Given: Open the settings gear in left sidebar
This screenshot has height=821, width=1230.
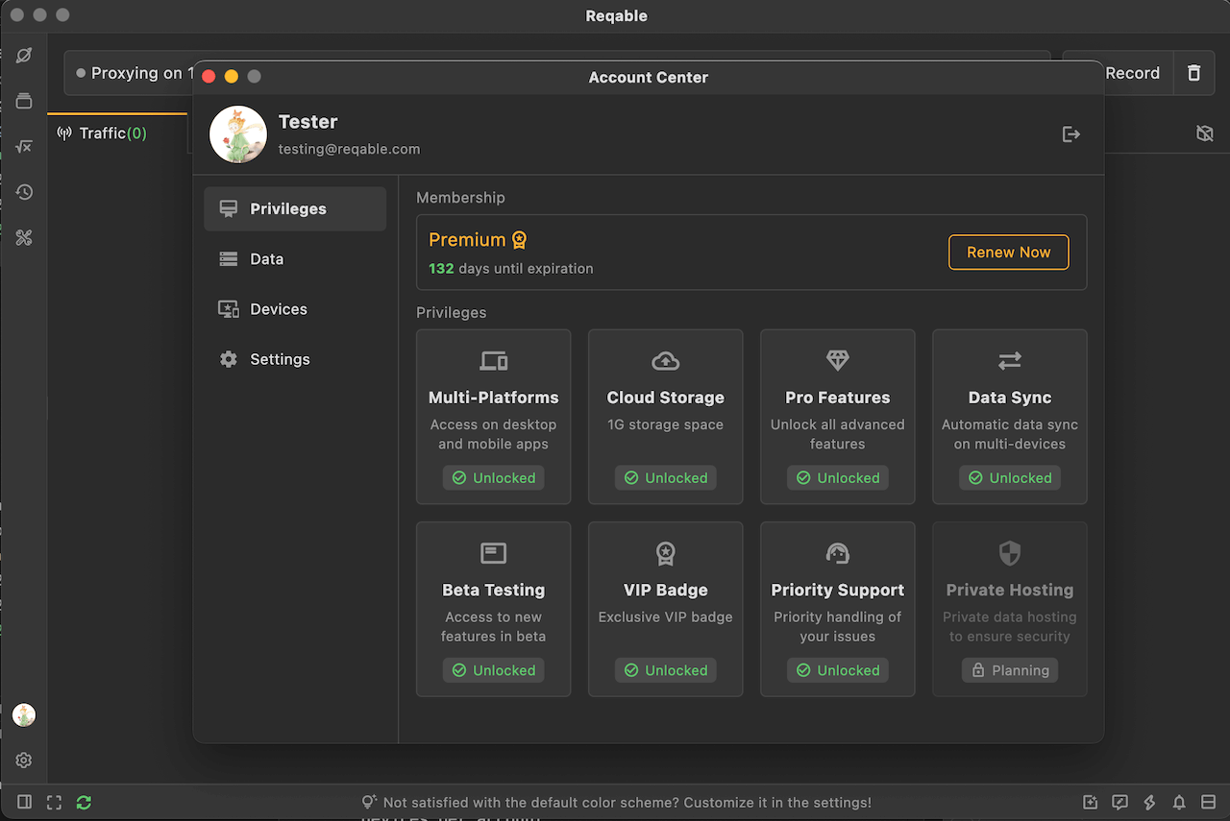Looking at the screenshot, I should [x=24, y=761].
